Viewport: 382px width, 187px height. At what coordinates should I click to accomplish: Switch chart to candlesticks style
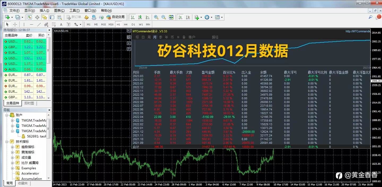(140, 17)
